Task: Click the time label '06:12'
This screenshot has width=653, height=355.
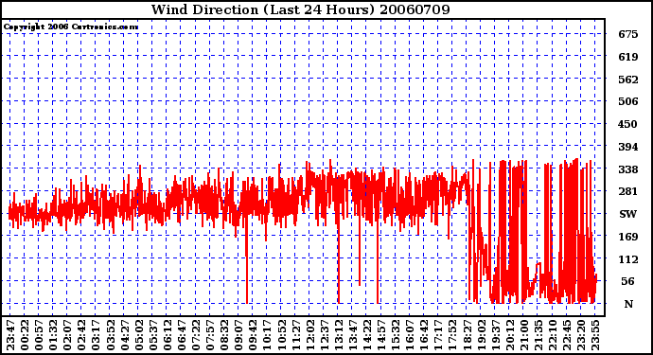Action: pyautogui.click(x=168, y=335)
